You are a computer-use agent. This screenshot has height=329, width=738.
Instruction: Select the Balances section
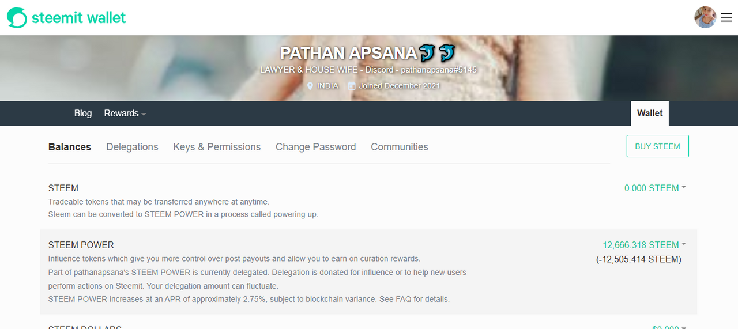pyautogui.click(x=70, y=147)
